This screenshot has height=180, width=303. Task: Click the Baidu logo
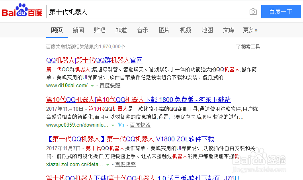coord(22,10)
